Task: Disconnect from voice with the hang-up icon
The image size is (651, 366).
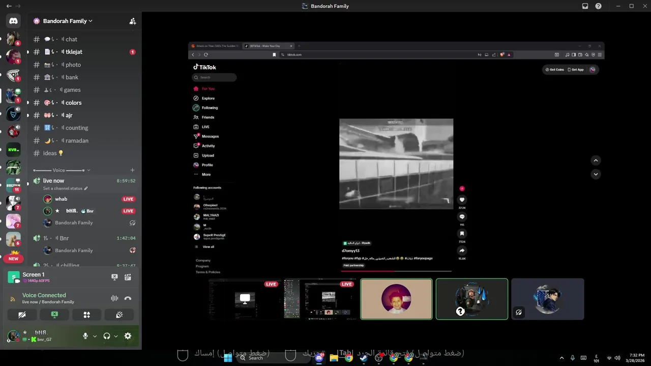Action: tap(128, 298)
